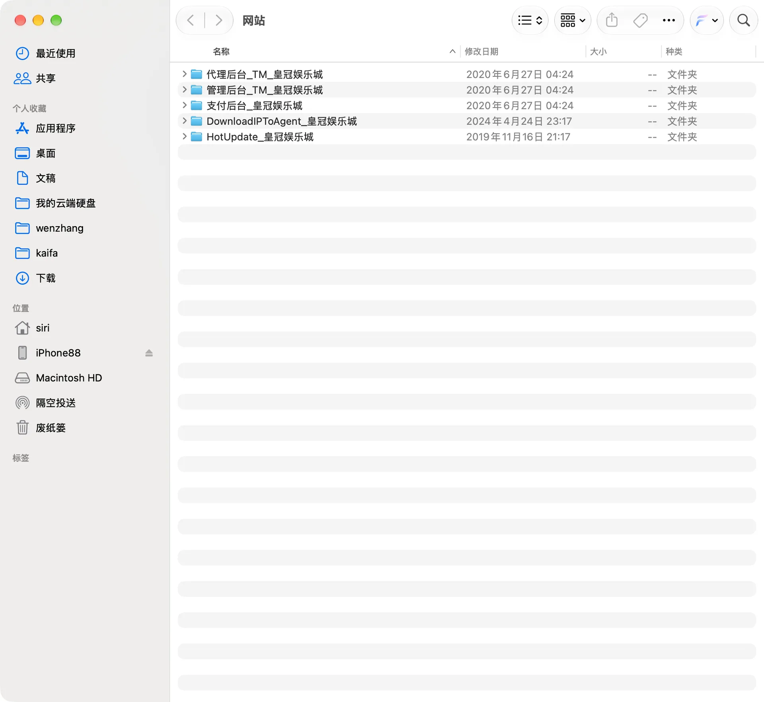Image resolution: width=764 pixels, height=702 pixels.
Task: Open the more actions ellipsis menu
Action: pos(669,20)
